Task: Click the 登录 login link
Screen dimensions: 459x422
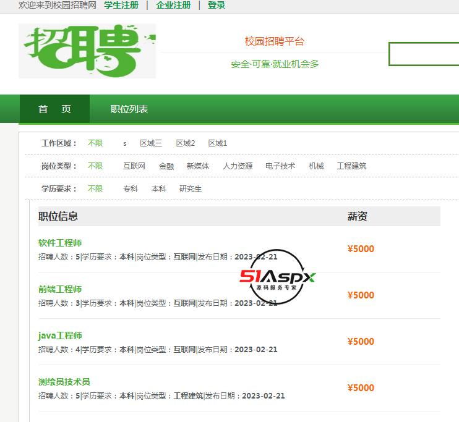Action: coord(217,5)
